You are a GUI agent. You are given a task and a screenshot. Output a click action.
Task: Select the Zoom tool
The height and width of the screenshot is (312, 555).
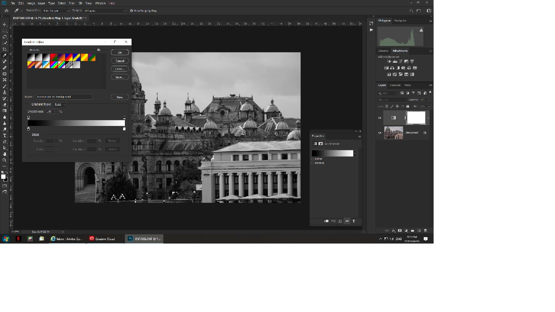pyautogui.click(x=5, y=160)
